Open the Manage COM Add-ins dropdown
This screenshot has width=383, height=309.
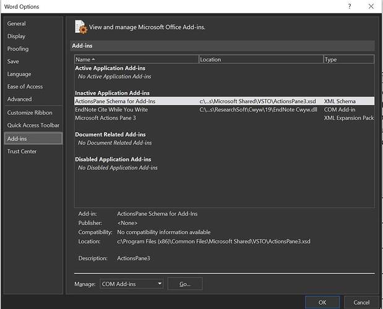coord(131,284)
